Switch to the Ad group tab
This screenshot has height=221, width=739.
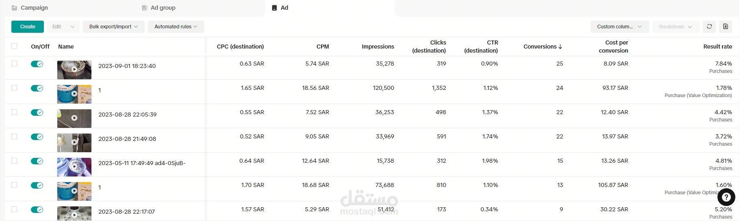click(163, 8)
